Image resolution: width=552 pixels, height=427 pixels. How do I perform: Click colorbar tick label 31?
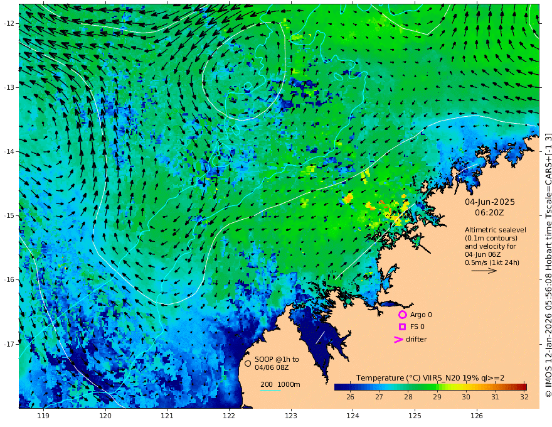coord(495,397)
